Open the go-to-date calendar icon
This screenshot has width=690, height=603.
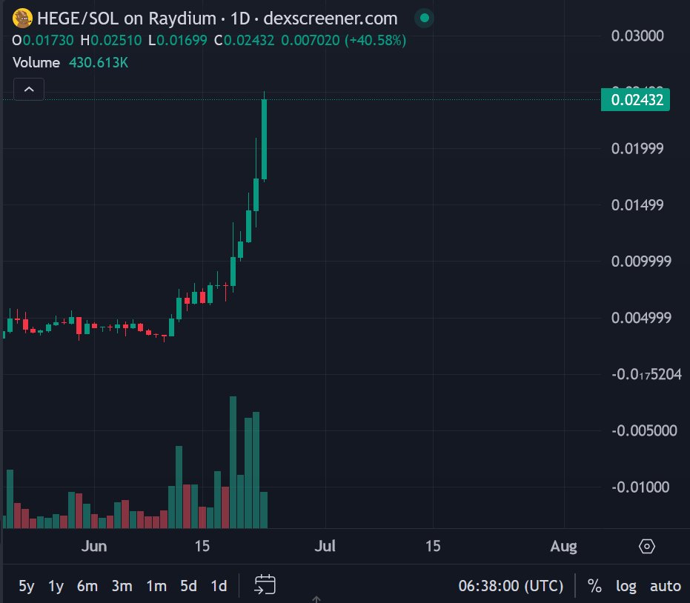tap(265, 585)
